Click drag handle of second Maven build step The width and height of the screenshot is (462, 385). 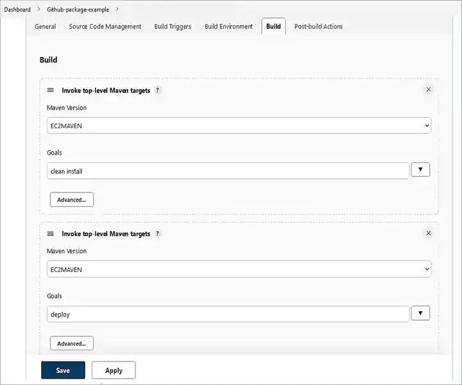51,234
